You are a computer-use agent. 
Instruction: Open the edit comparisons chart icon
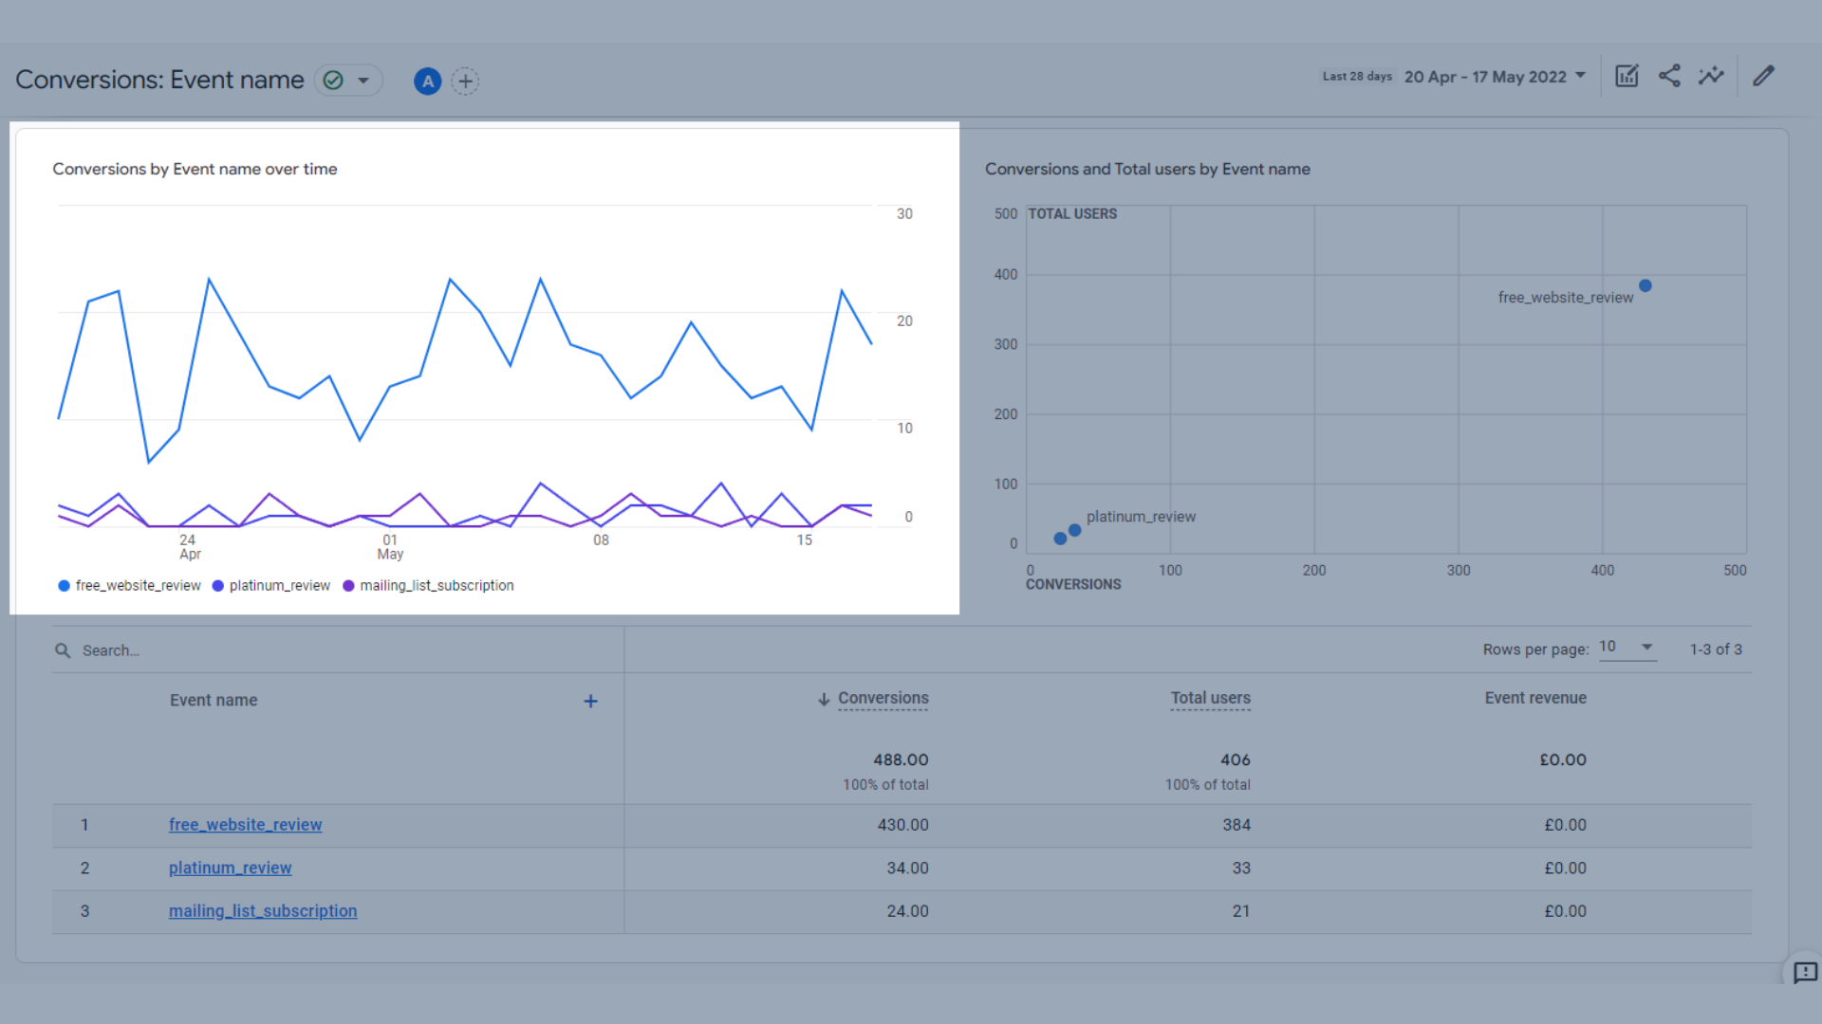pos(1627,76)
